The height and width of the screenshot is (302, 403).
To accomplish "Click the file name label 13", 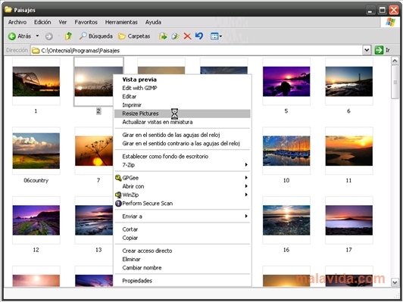I will [x=98, y=250].
